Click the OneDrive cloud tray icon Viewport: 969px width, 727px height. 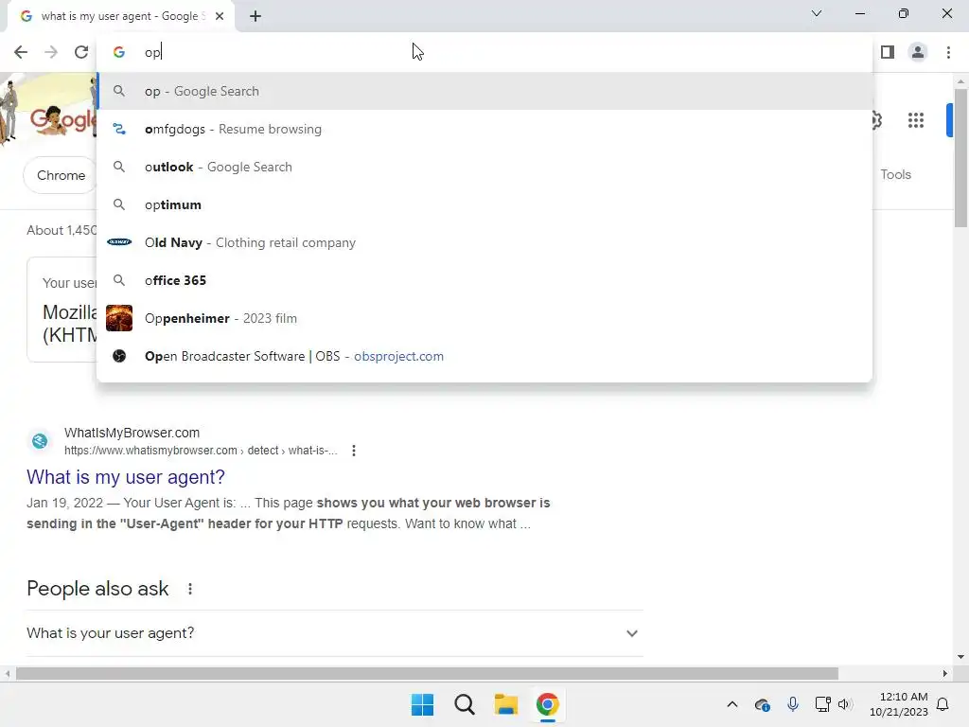[x=763, y=704]
